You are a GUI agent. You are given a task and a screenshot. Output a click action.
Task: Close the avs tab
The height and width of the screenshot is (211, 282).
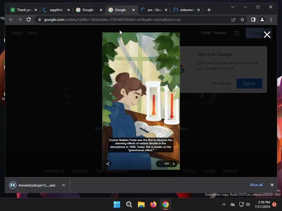(x=166, y=10)
